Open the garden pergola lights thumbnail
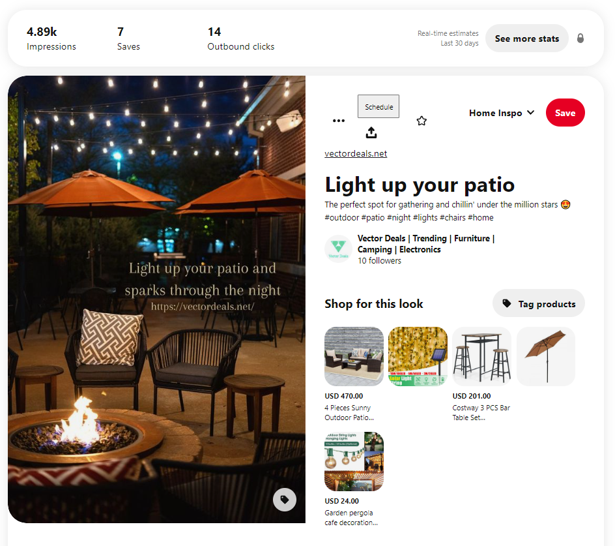The width and height of the screenshot is (615, 546). pos(354,462)
